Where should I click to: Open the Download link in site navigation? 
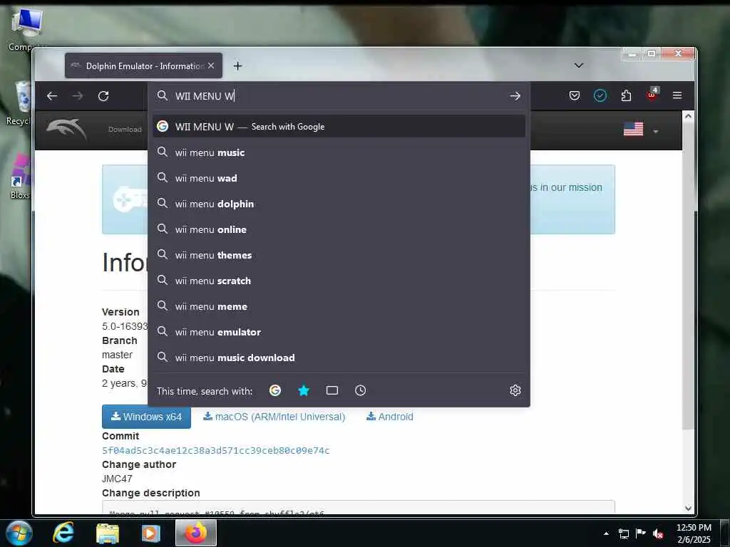(x=125, y=130)
